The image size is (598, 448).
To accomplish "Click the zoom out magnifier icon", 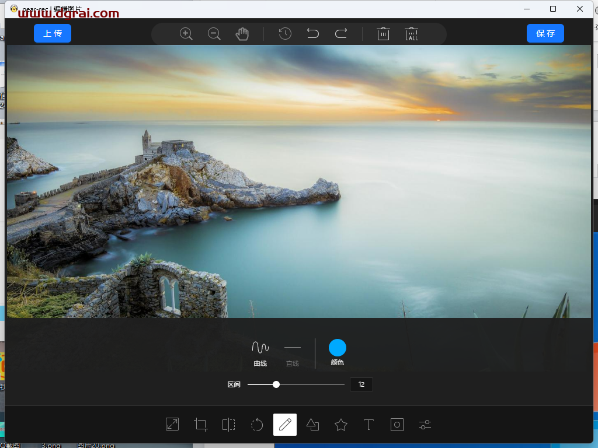I will 214,34.
